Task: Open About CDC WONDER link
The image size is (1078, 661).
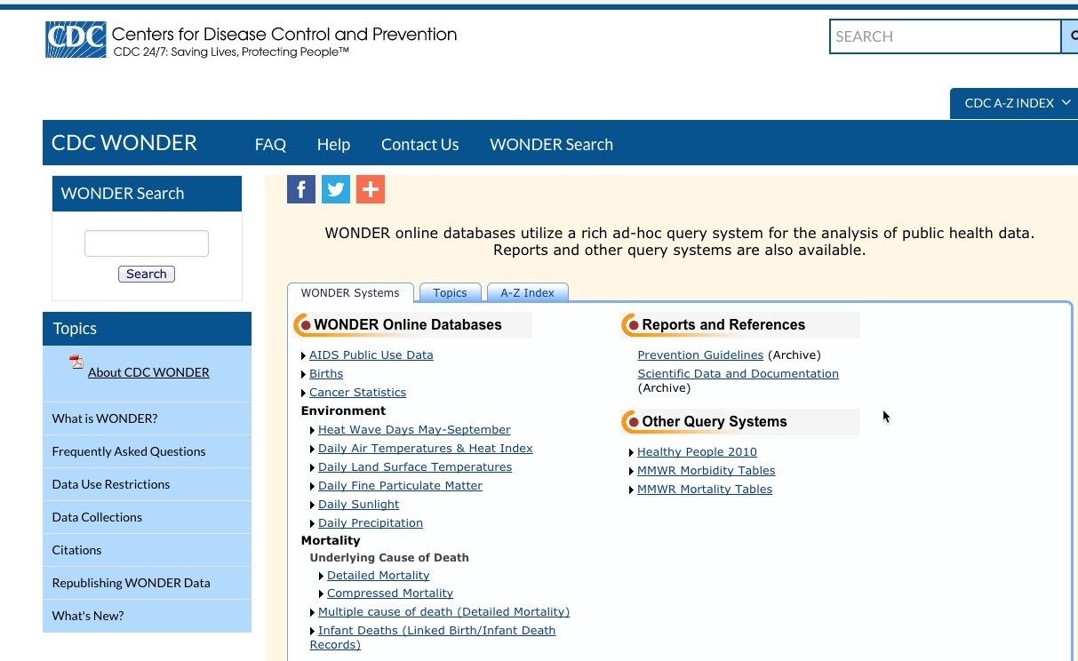Action: [148, 372]
